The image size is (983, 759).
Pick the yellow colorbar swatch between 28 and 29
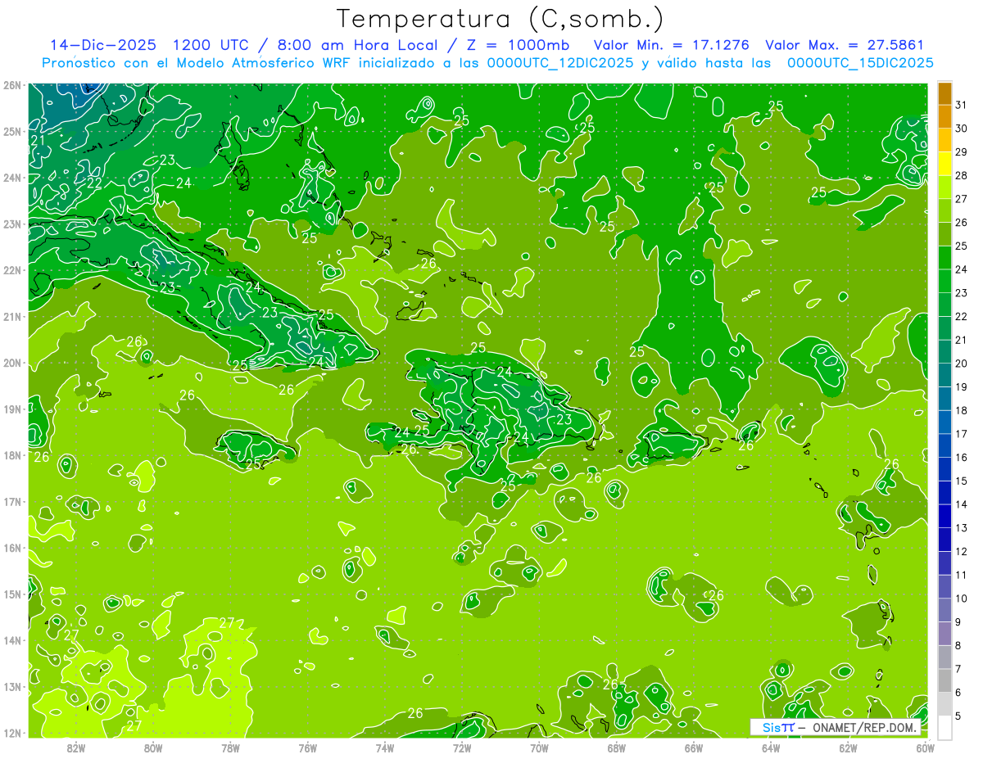click(x=944, y=164)
